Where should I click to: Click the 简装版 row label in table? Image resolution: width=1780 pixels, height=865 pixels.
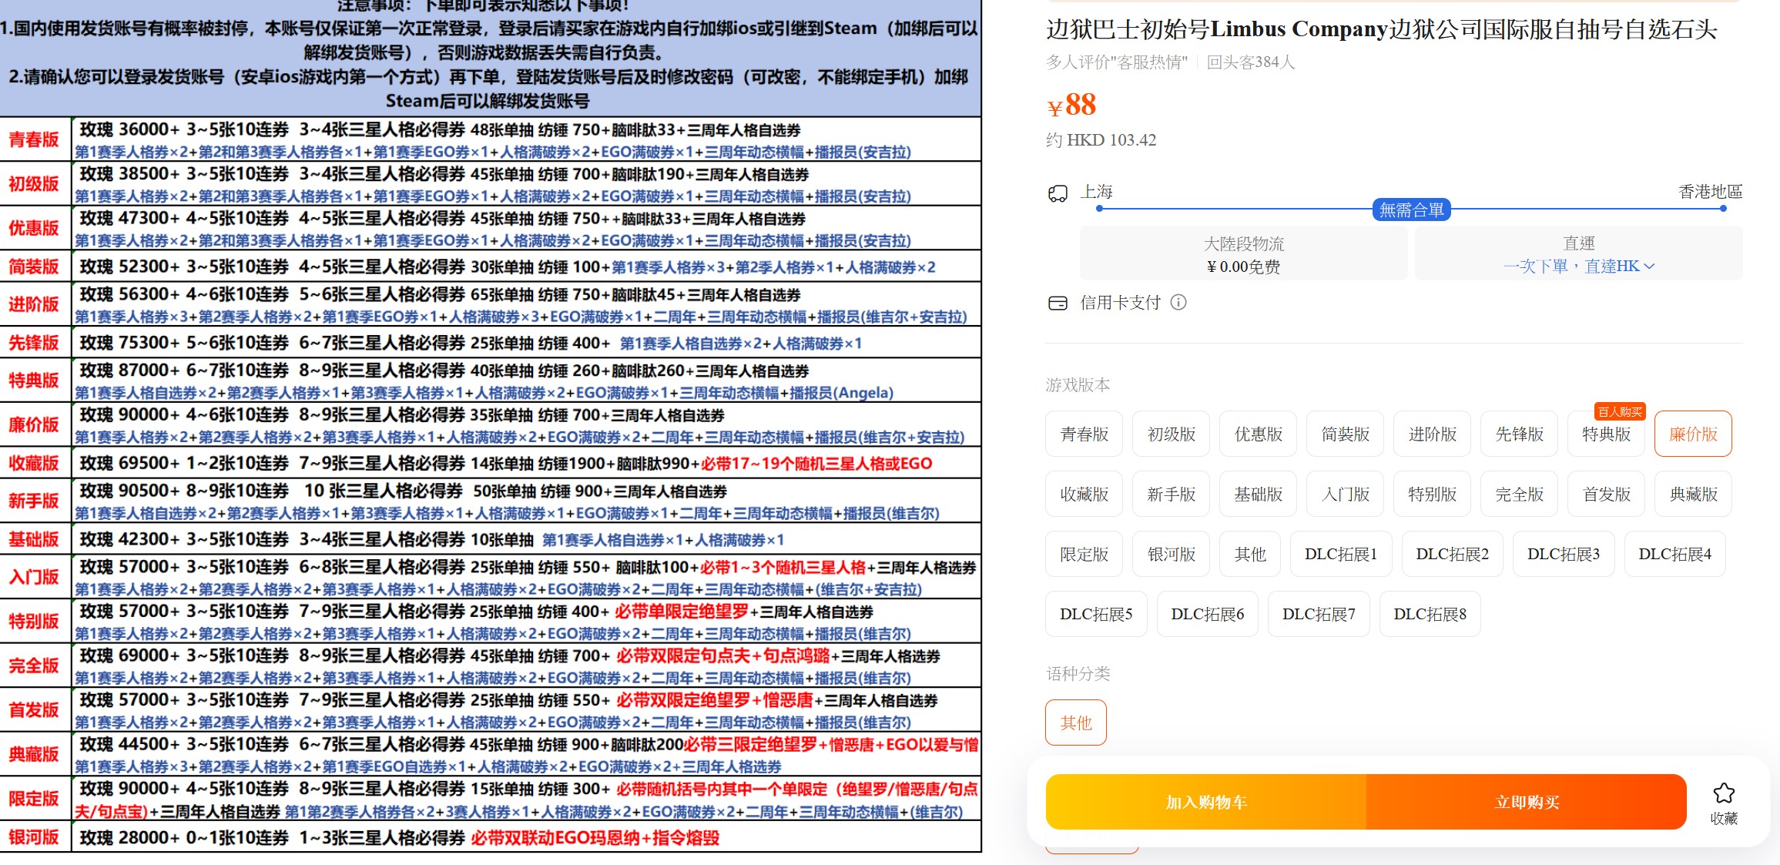coord(34,267)
